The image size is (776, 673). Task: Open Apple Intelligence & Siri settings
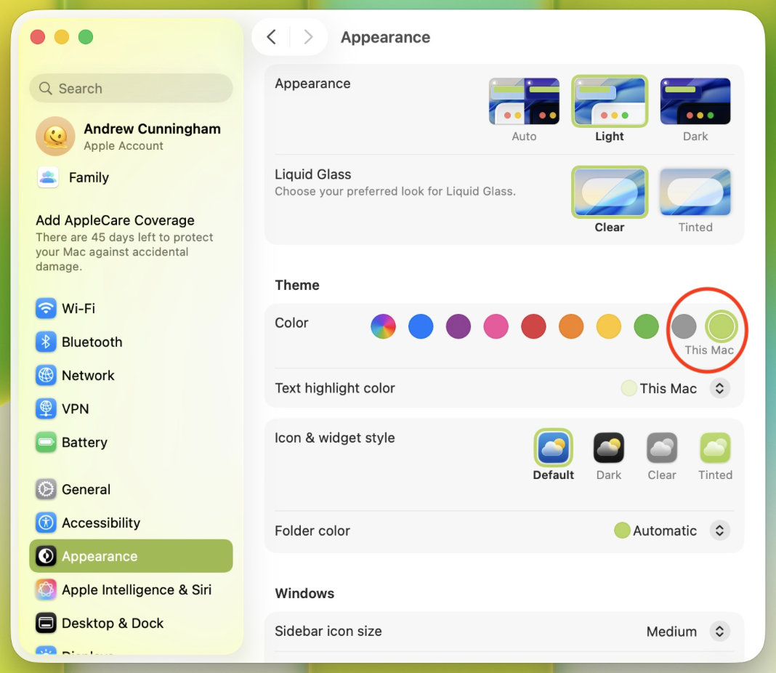click(x=131, y=589)
